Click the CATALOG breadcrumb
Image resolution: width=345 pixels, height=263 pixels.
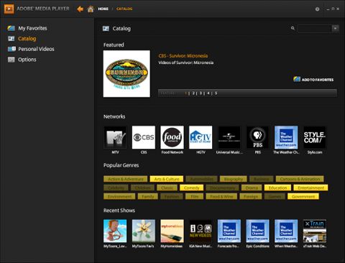pyautogui.click(x=124, y=9)
